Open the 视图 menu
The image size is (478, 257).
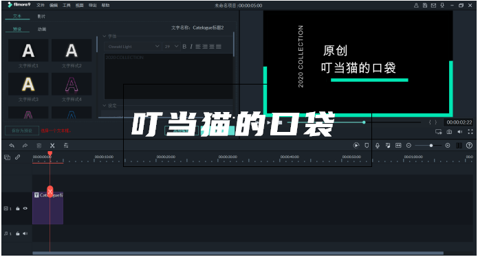coord(80,5)
